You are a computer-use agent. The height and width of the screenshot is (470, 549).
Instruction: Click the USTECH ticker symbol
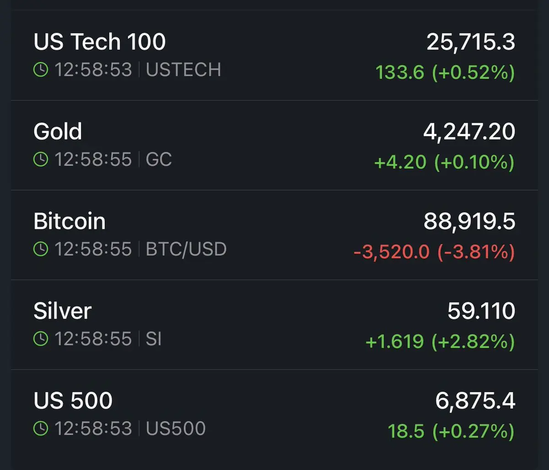pyautogui.click(x=183, y=70)
